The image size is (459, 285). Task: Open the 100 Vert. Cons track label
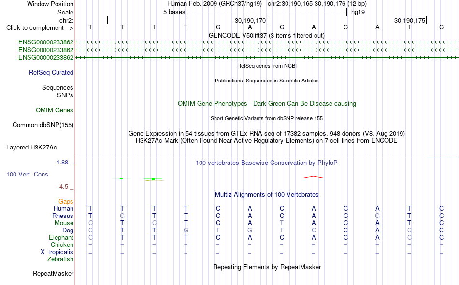coord(27,174)
